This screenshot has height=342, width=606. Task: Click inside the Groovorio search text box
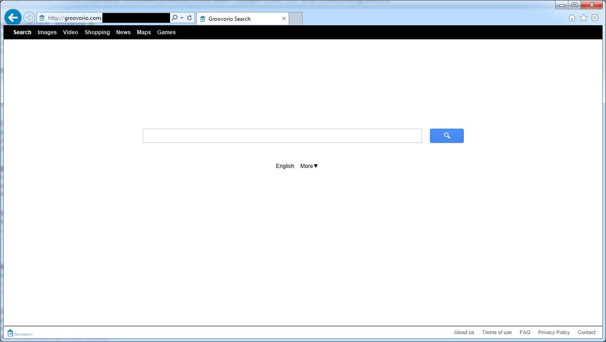tap(282, 136)
